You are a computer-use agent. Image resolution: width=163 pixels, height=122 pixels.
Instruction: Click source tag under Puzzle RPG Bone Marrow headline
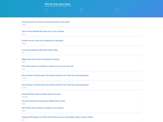pyautogui.click(x=25, y=97)
